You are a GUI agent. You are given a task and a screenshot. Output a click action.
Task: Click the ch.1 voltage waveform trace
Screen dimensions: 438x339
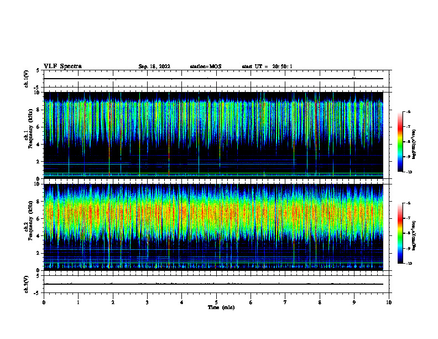point(213,79)
